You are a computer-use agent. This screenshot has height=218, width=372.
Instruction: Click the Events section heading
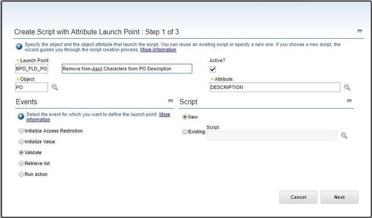[27, 102]
